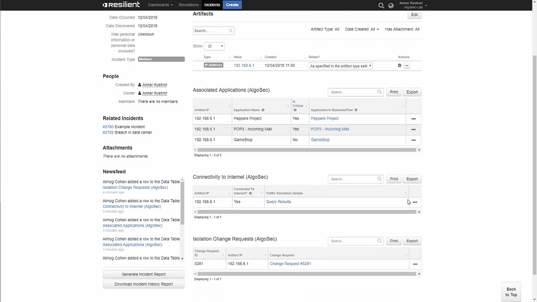Click the globe icon in the top bar
Viewport: 537px width, 302px height.
391,5
